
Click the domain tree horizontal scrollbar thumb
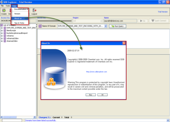coord(10,117)
